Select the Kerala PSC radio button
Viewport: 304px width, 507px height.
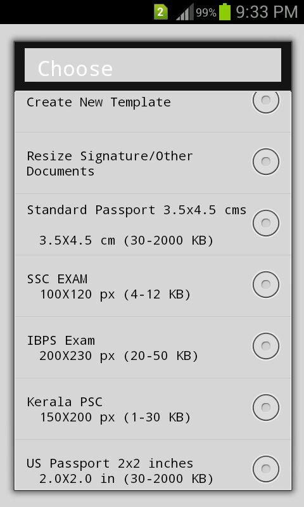265,407
